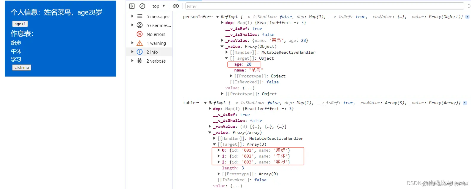Select the user messages person icon
The image size is (471, 189).
click(x=139, y=25)
